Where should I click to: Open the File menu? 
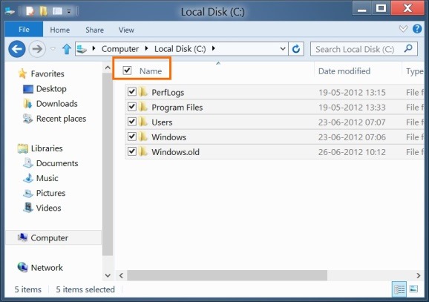[24, 30]
